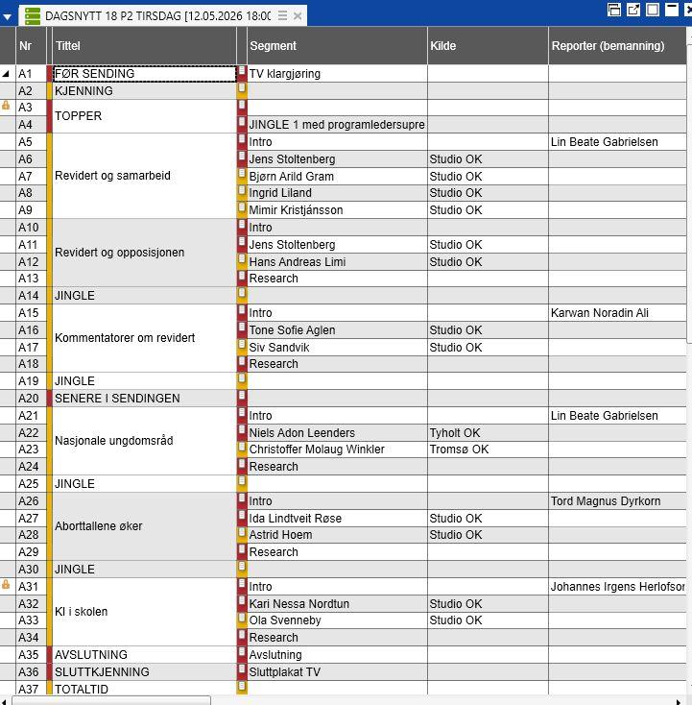Open the rundown tab menu icon
This screenshot has width=692, height=705.
click(282, 16)
